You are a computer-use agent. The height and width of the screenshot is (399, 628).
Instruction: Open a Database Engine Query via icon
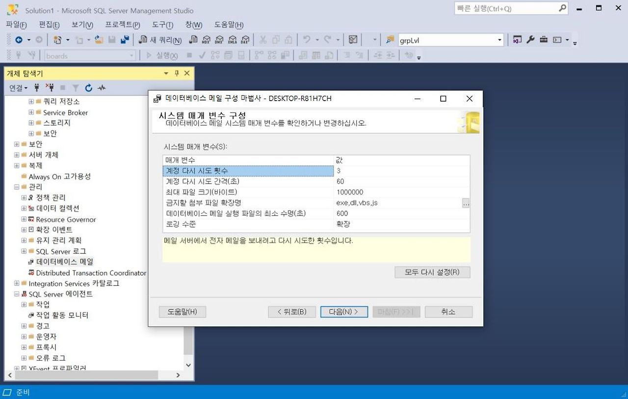(x=193, y=40)
